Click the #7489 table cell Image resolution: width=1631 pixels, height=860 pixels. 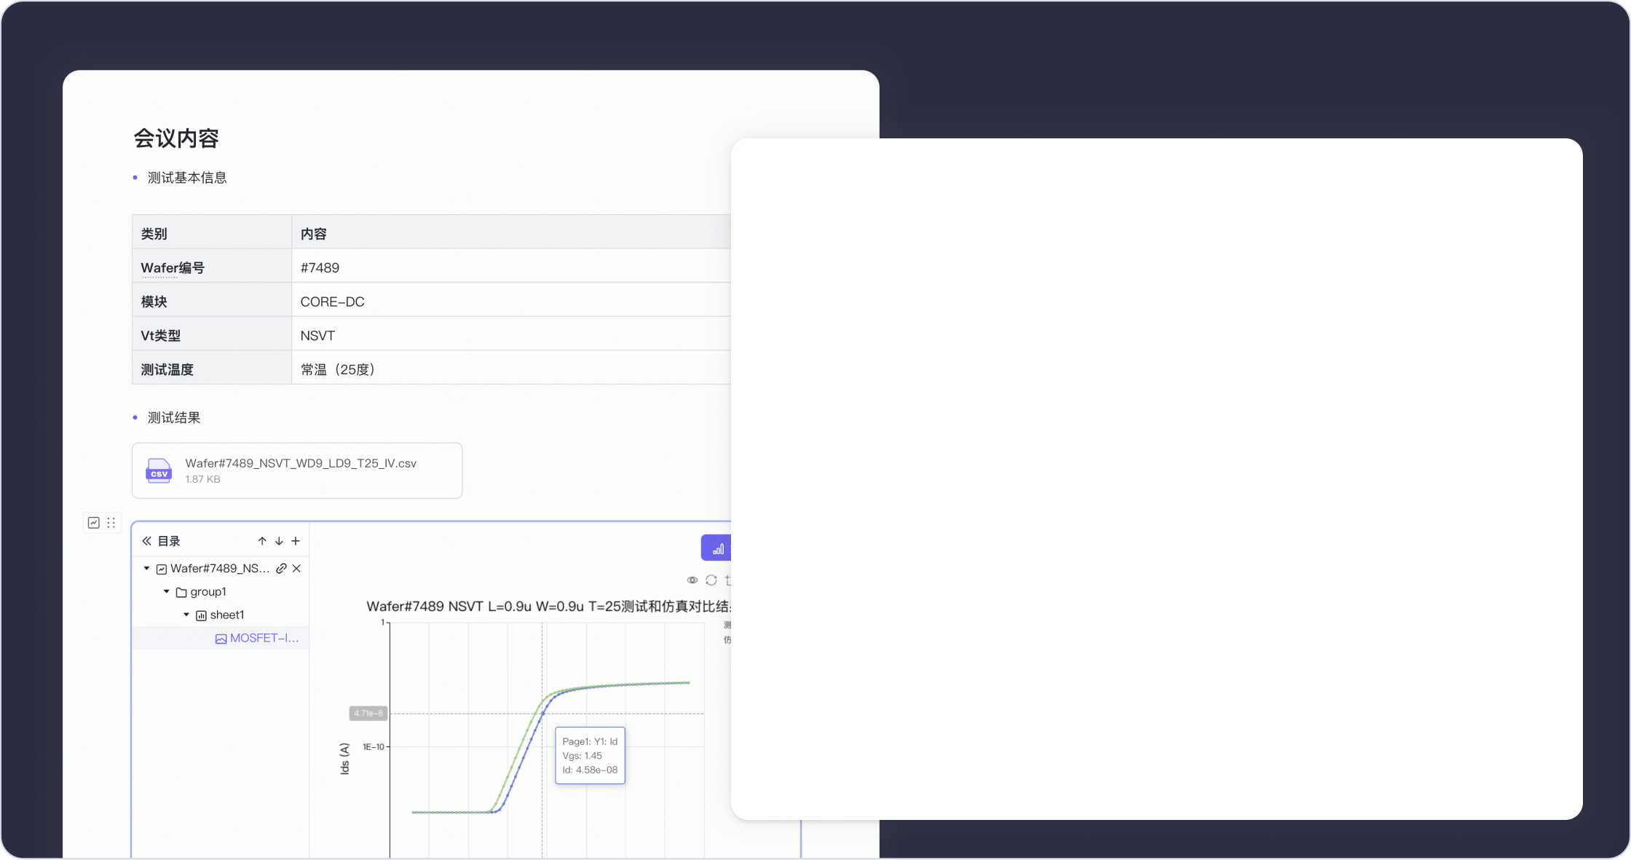point(511,268)
